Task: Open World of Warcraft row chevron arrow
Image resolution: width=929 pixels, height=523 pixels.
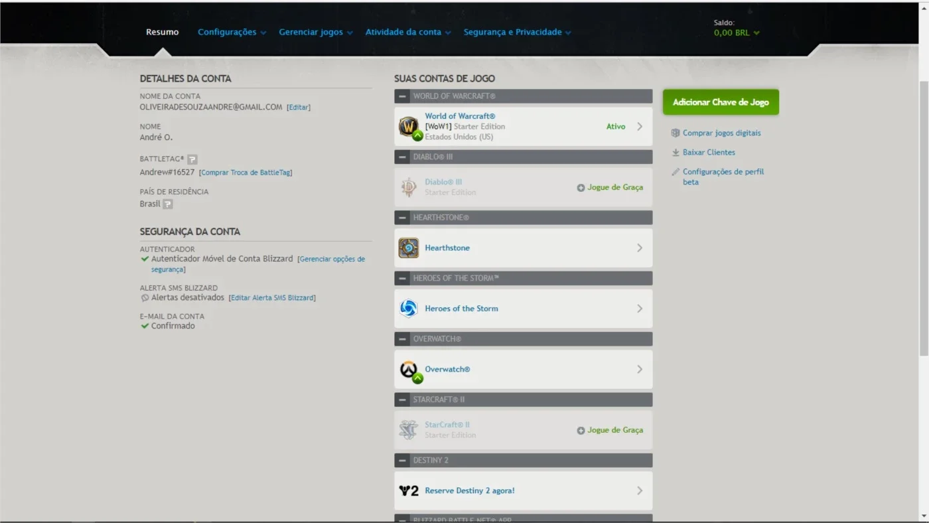Action: click(x=640, y=127)
